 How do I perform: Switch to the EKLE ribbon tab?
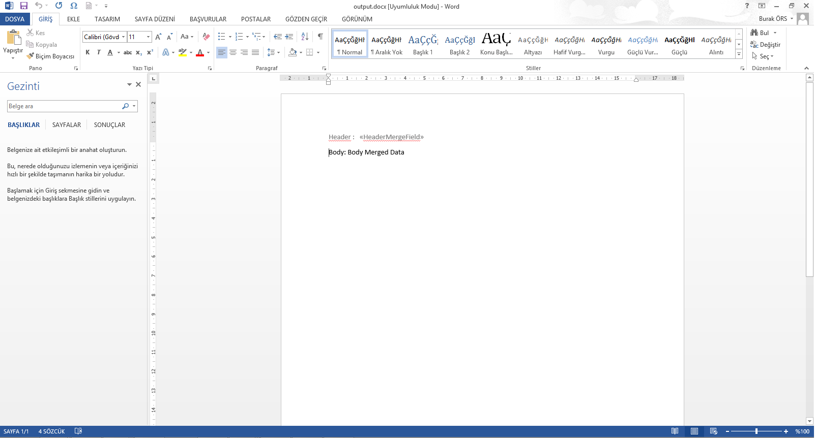[73, 19]
